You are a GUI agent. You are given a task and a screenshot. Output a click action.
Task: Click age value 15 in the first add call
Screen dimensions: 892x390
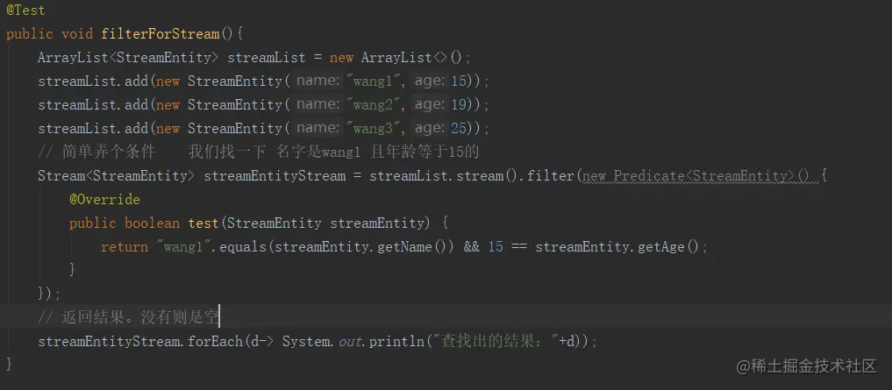(x=459, y=82)
